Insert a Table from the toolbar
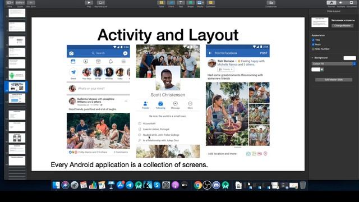 [x=161, y=3]
